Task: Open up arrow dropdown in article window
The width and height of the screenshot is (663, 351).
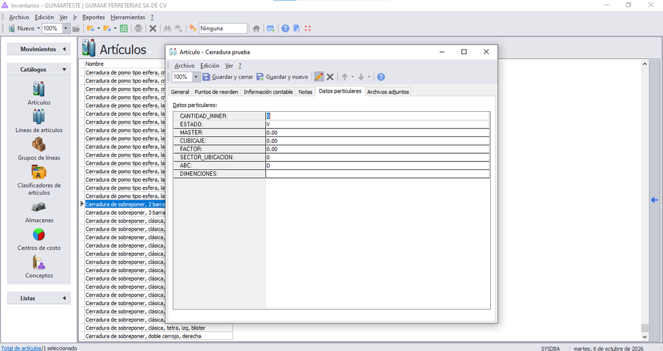Action: click(352, 77)
